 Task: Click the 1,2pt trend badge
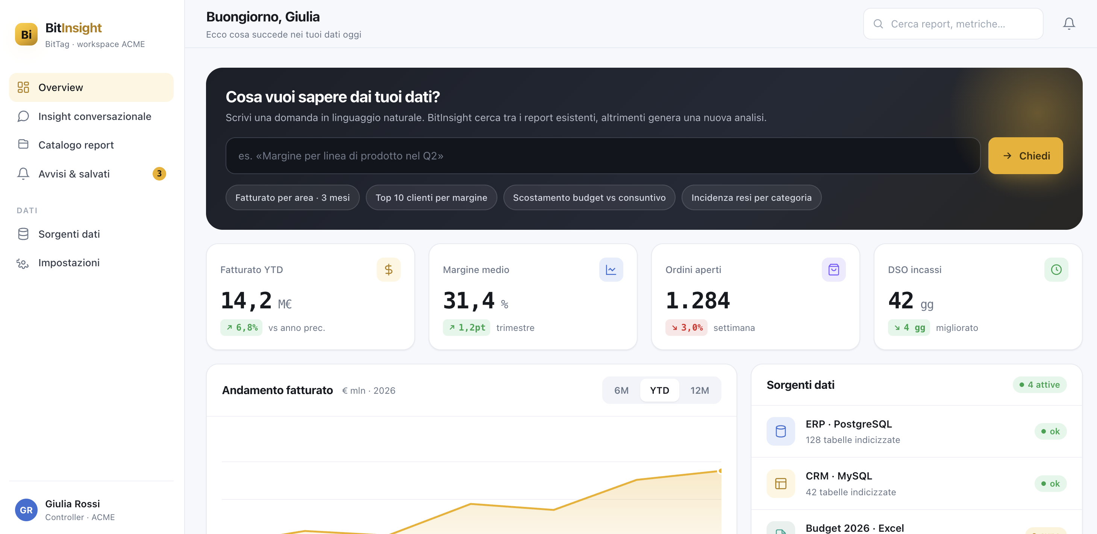pos(466,328)
